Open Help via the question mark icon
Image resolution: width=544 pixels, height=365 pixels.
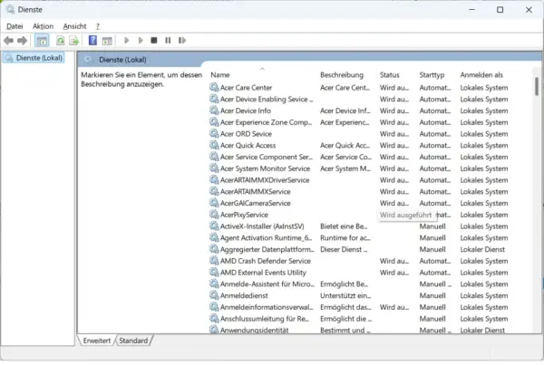click(x=92, y=41)
